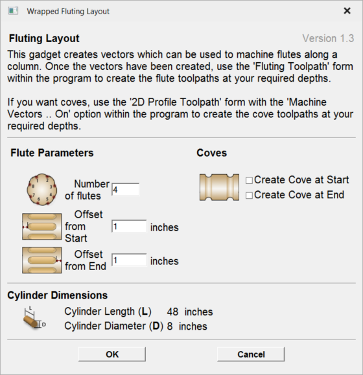Click the cylinder dimensions diagram icon
The width and height of the screenshot is (363, 375).
point(34,317)
